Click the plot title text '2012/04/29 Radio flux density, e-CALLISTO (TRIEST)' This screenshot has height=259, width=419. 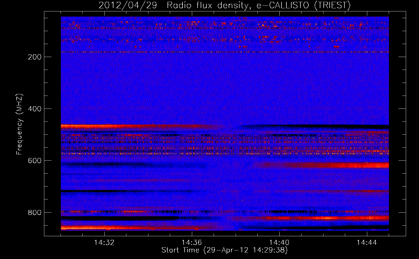pyautogui.click(x=225, y=5)
